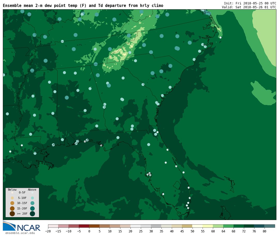Click the 'Below >= 20F' dark brown circle

(12, 214)
